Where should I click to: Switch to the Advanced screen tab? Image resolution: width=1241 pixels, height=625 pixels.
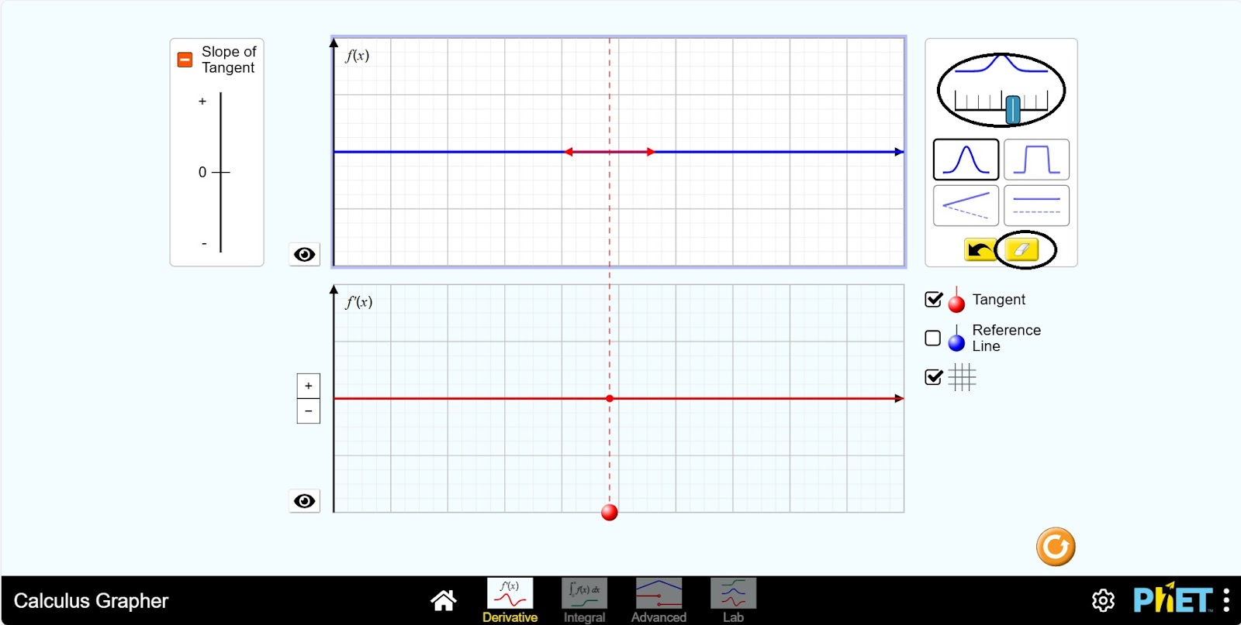(x=659, y=600)
